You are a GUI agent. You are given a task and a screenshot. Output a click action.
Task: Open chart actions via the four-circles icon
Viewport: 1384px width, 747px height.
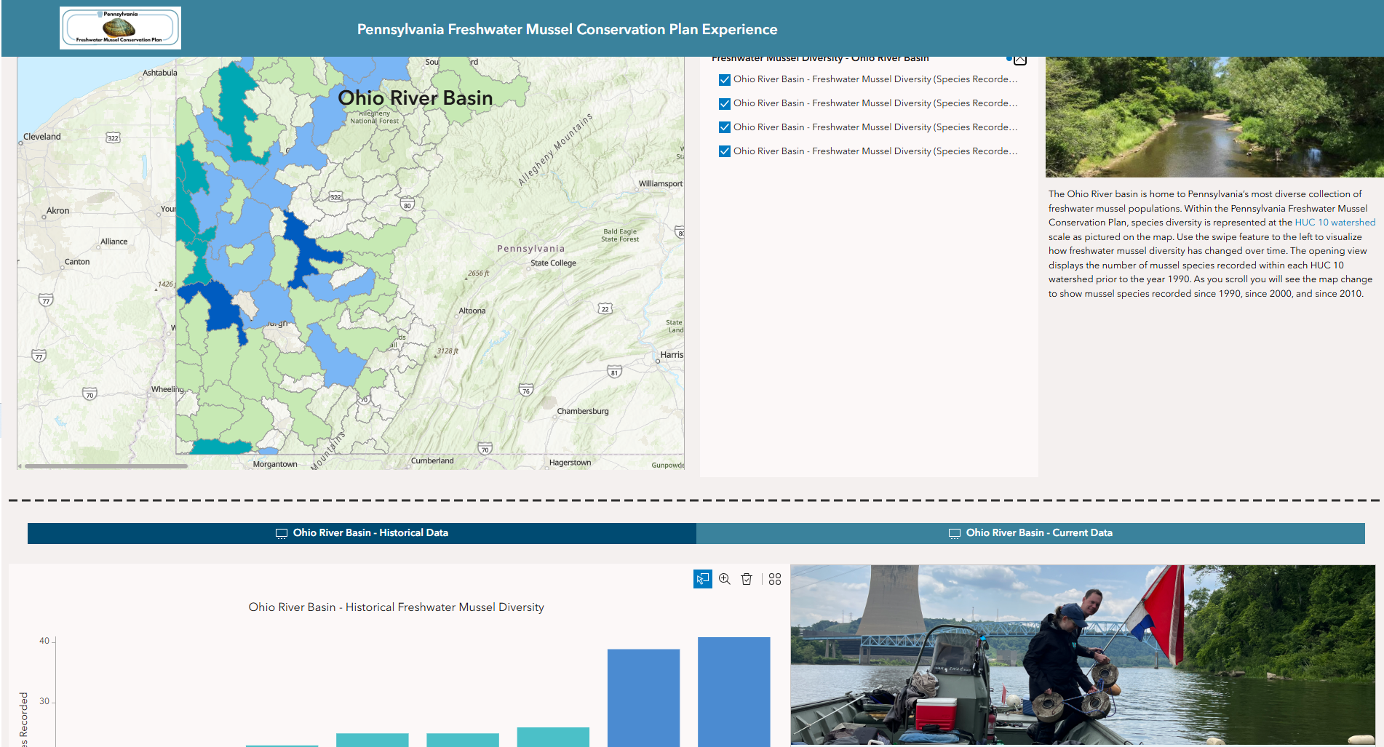pyautogui.click(x=775, y=579)
